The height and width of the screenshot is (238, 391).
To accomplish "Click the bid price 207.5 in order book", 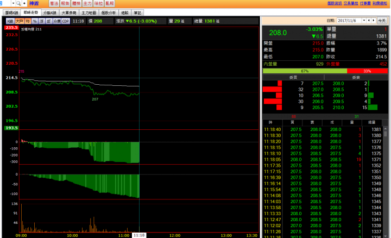I will 318,84.
